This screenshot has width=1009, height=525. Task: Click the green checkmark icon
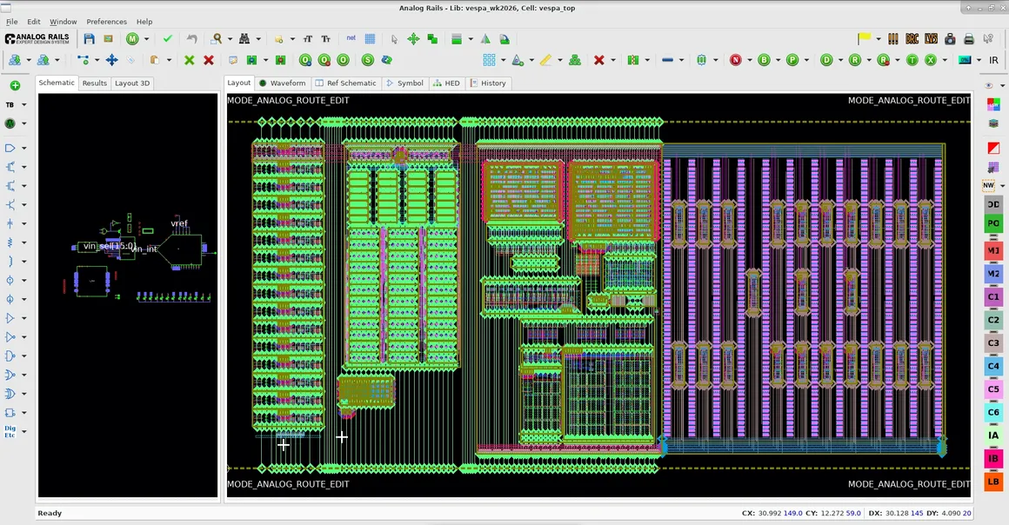tap(168, 39)
